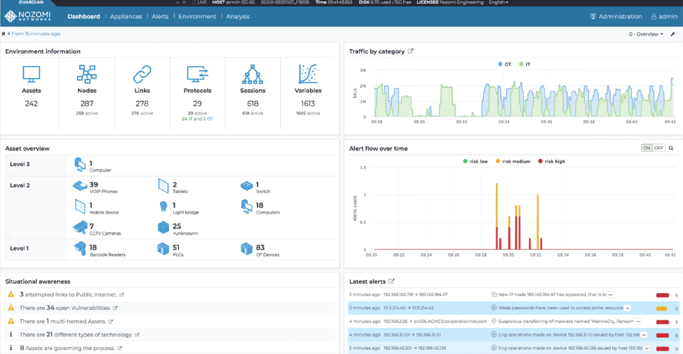Switch alert flow toggle to OFF

click(x=658, y=148)
